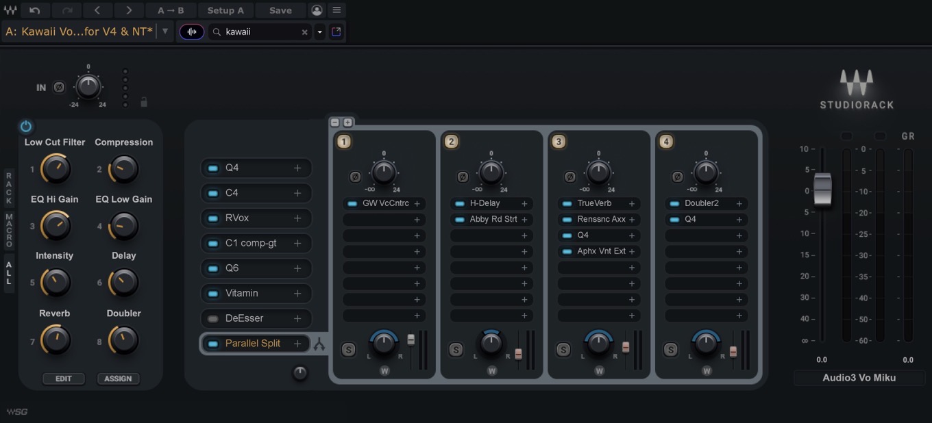Viewport: 932px width, 423px height.
Task: Switch to the MACRO side tab
Action: 9,231
